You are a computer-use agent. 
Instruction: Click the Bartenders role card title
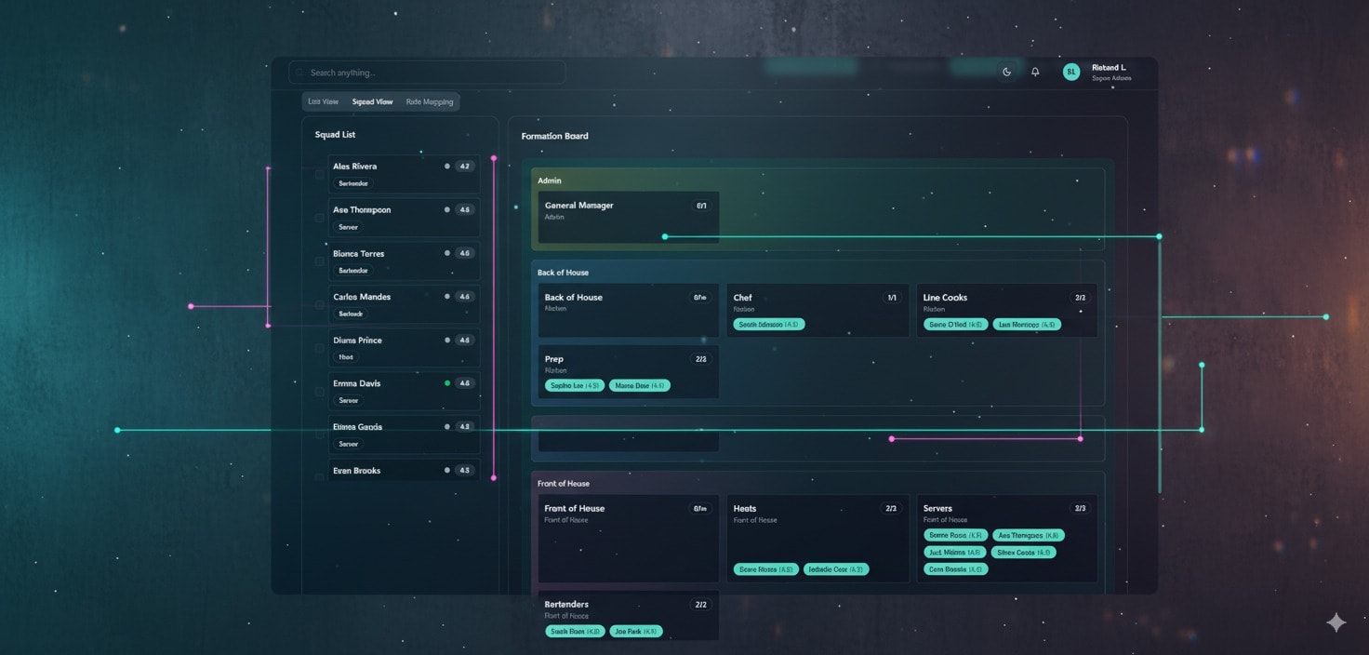click(x=566, y=605)
